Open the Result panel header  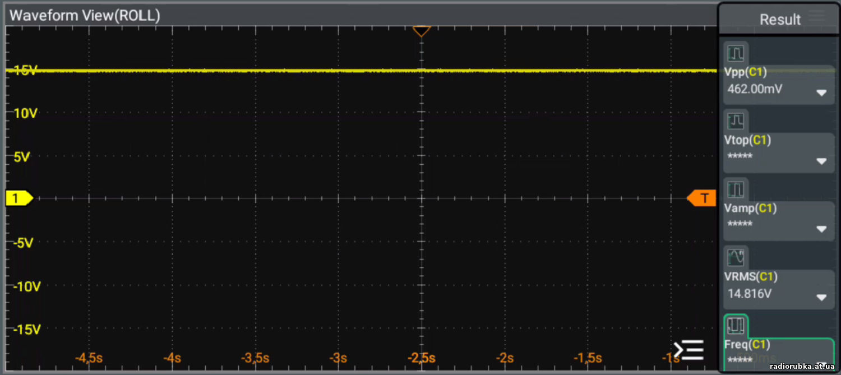click(779, 19)
